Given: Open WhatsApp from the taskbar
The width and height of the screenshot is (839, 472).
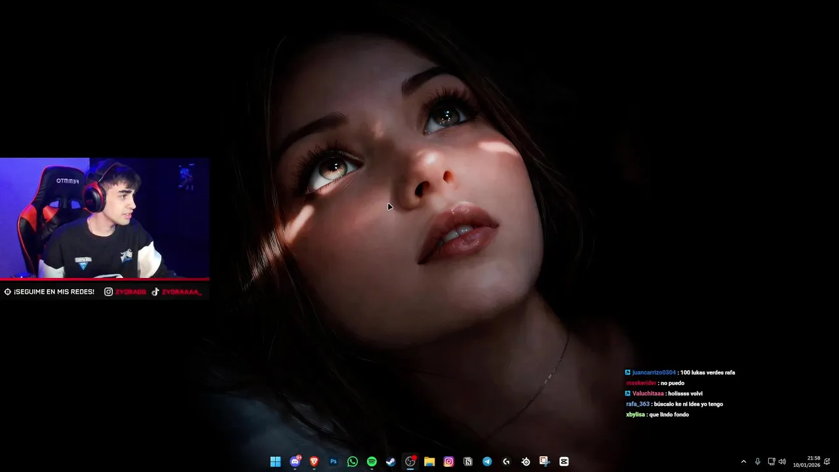Looking at the screenshot, I should (x=353, y=462).
